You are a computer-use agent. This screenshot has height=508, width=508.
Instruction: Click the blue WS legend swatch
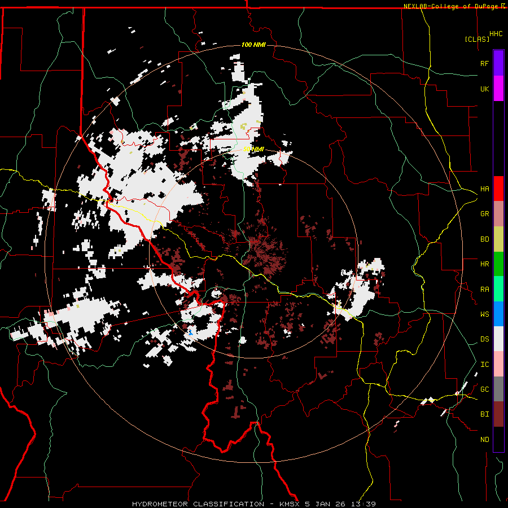(498, 314)
